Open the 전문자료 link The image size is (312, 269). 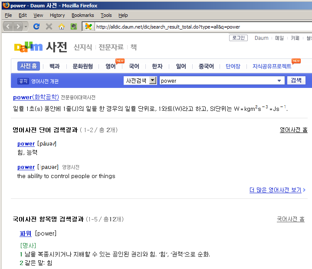pos(111,47)
